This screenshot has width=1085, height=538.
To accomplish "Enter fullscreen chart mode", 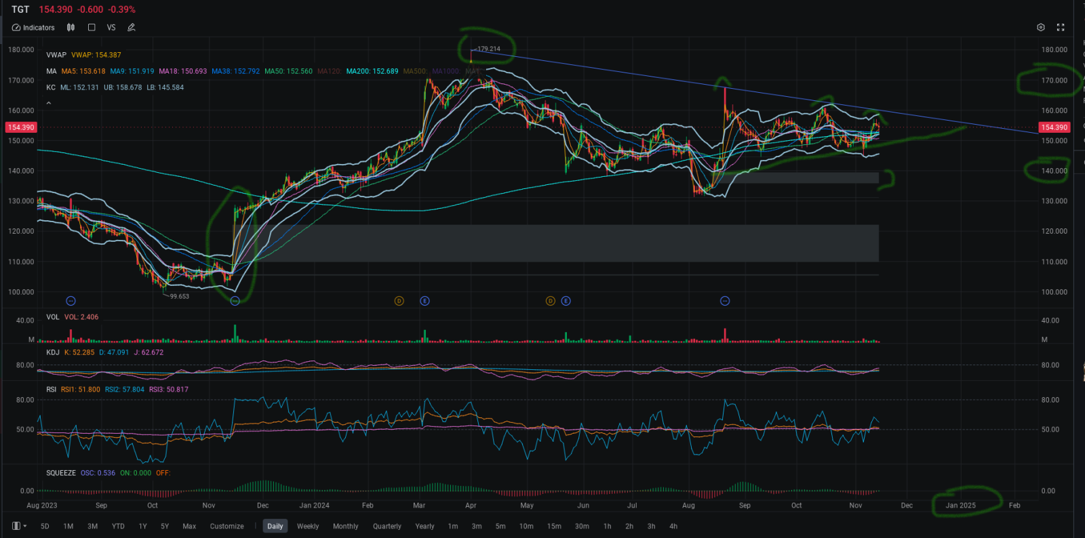I will 1061,28.
